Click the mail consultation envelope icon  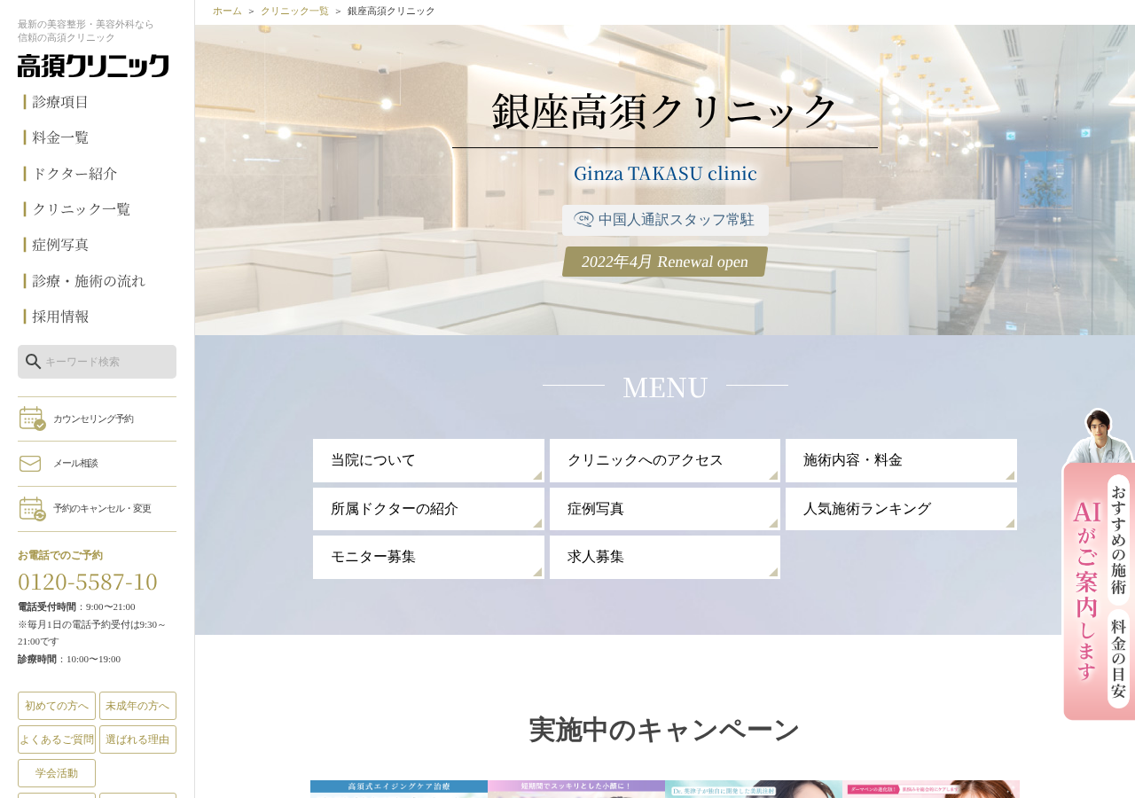click(x=30, y=464)
